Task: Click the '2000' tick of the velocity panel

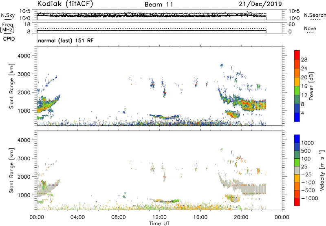Action: [x=24, y=177]
